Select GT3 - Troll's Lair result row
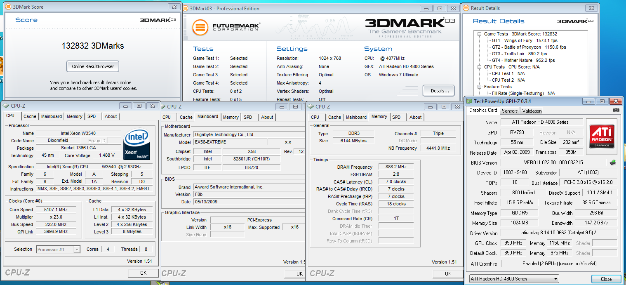This screenshot has width=626, height=285. (x=520, y=54)
